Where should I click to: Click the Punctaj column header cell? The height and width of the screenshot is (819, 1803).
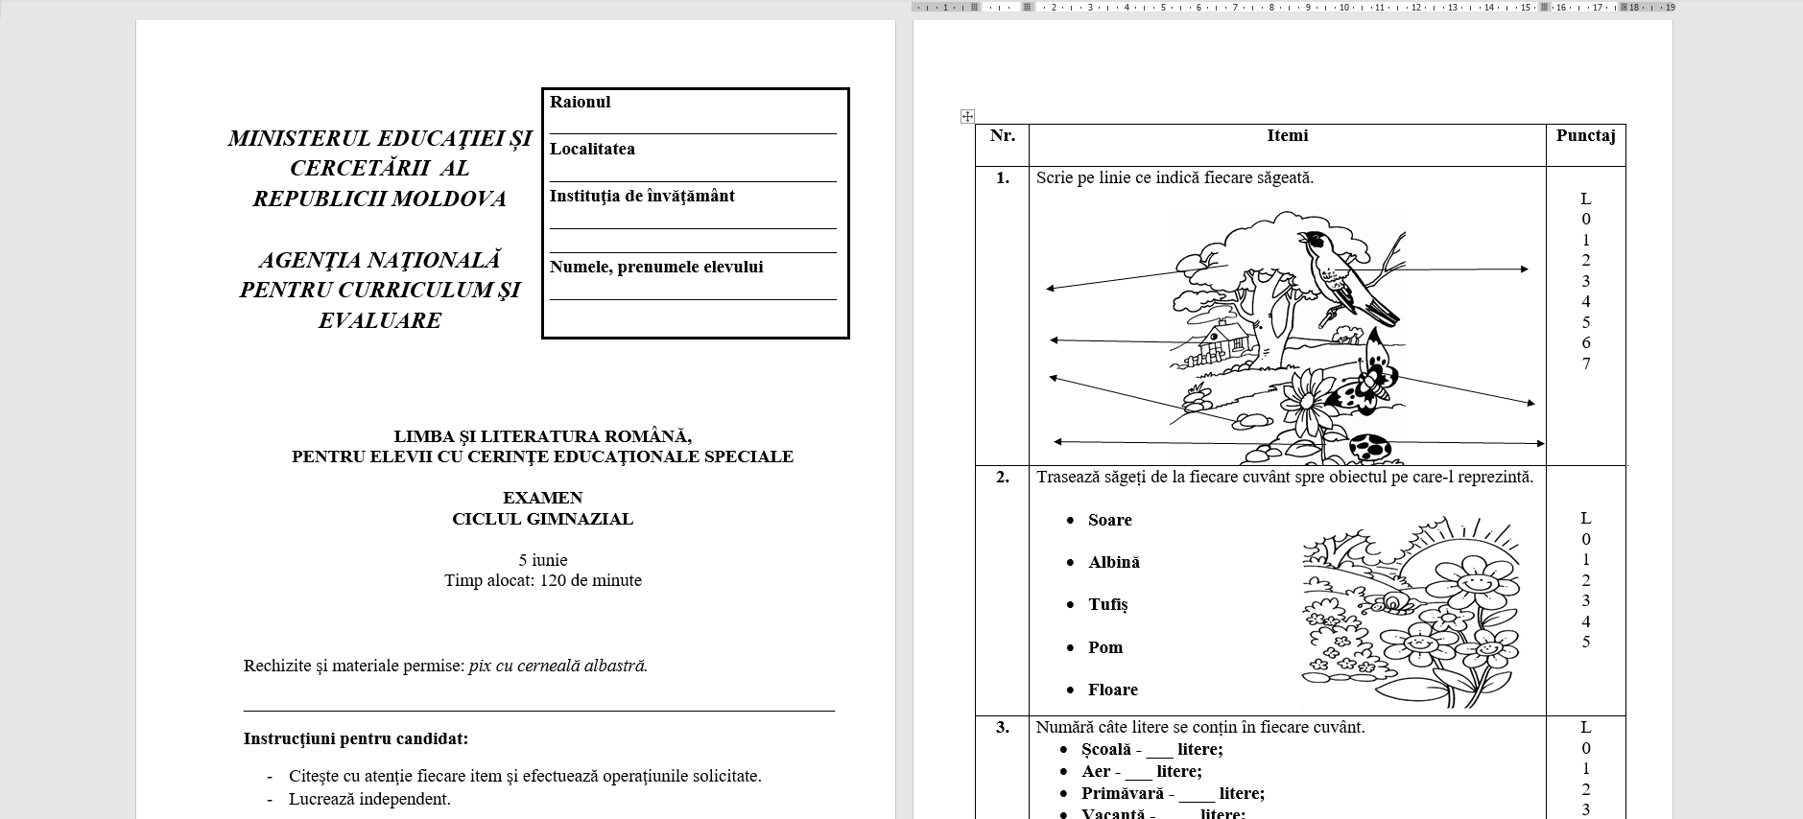(1585, 136)
